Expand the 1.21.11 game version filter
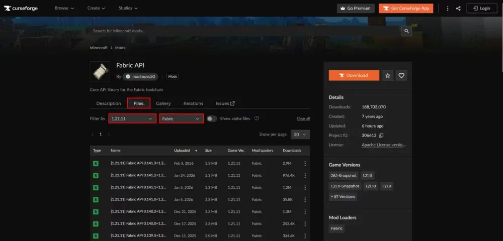This screenshot has height=241, width=503. [132, 118]
